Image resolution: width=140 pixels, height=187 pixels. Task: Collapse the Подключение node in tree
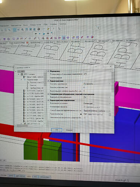(x=22, y=80)
